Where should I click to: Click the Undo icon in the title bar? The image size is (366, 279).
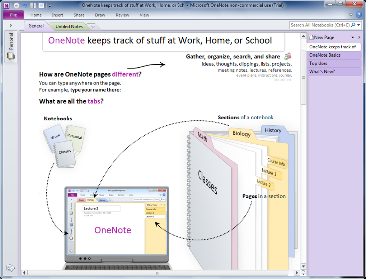pyautogui.click(x=25, y=5)
